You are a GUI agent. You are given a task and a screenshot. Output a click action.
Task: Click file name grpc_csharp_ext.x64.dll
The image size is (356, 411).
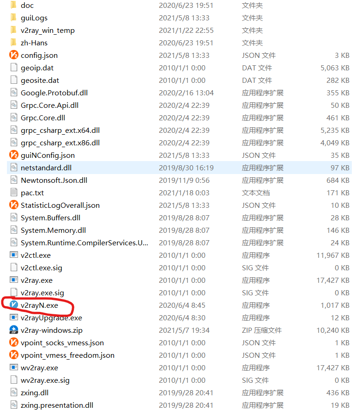tap(60, 131)
